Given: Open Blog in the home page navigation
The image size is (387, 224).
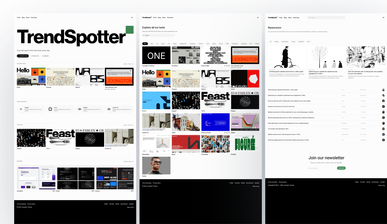Looking at the screenshot, I should tap(23, 17).
